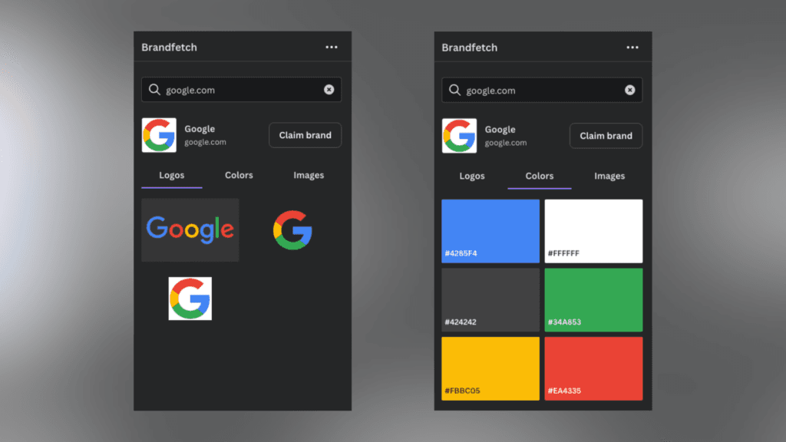The height and width of the screenshot is (442, 786).
Task: Click Claim brand button in right panel
Action: [x=606, y=136]
